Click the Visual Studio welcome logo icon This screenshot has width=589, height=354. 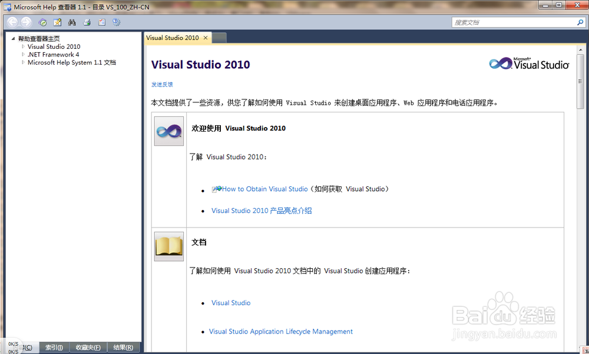pyautogui.click(x=168, y=131)
